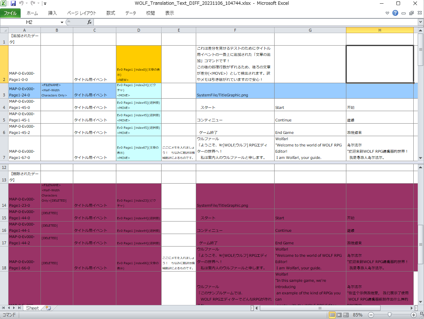
Task: Switch to Page Break Preview view
Action: click(x=346, y=315)
